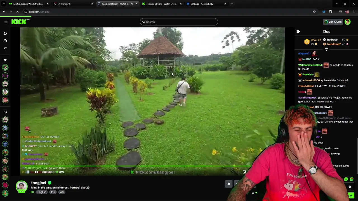358x201 pixels.
Task: Click username FreeKick in chat
Action: (x=308, y=75)
